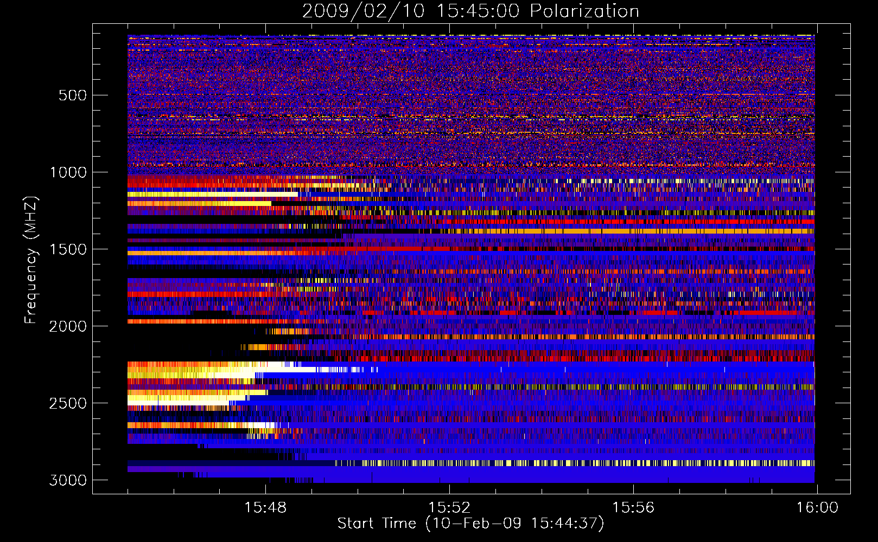
Task: Select the 2000 frequency axis label
Action: [68, 326]
